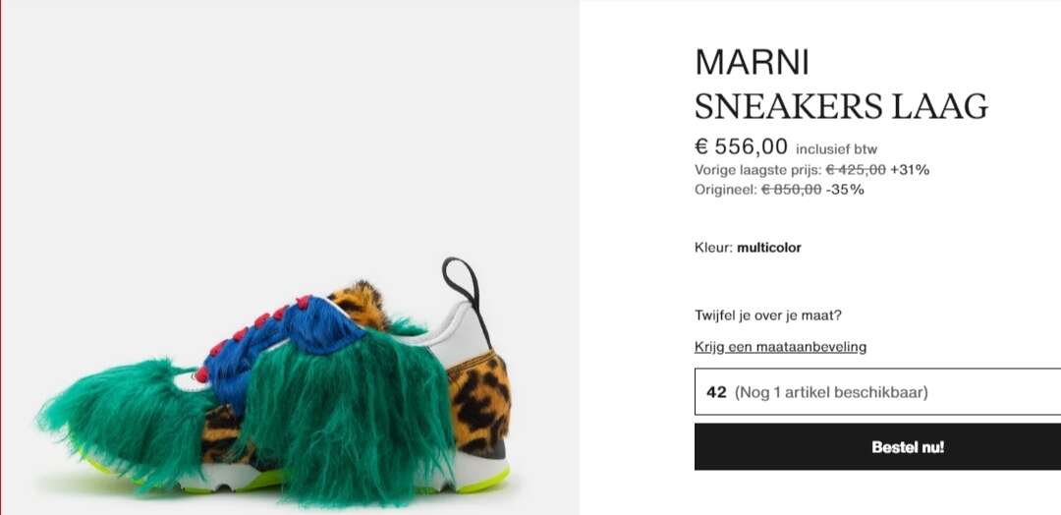The image size is (1061, 515).
Task: Click the Twijfel je over je maat? text
Action: (x=768, y=315)
